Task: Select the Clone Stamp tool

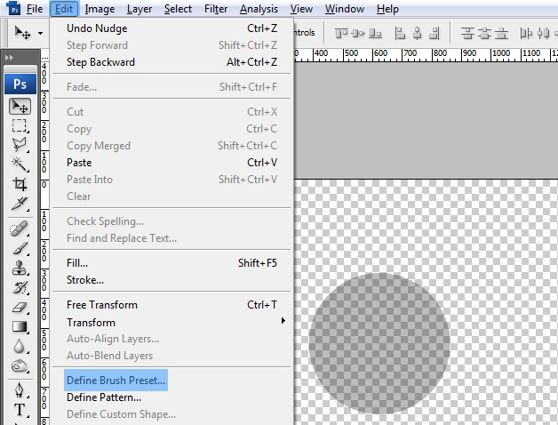Action: (x=20, y=268)
